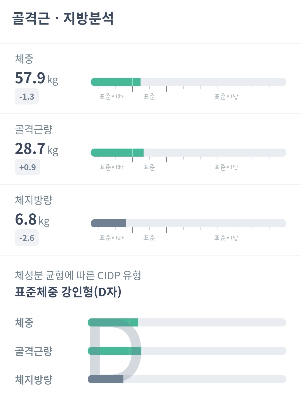The width and height of the screenshot is (301, 398).
Task: Tap the 체성분 균형에 따른 CIDP 유형 heading
Action: 78,276
